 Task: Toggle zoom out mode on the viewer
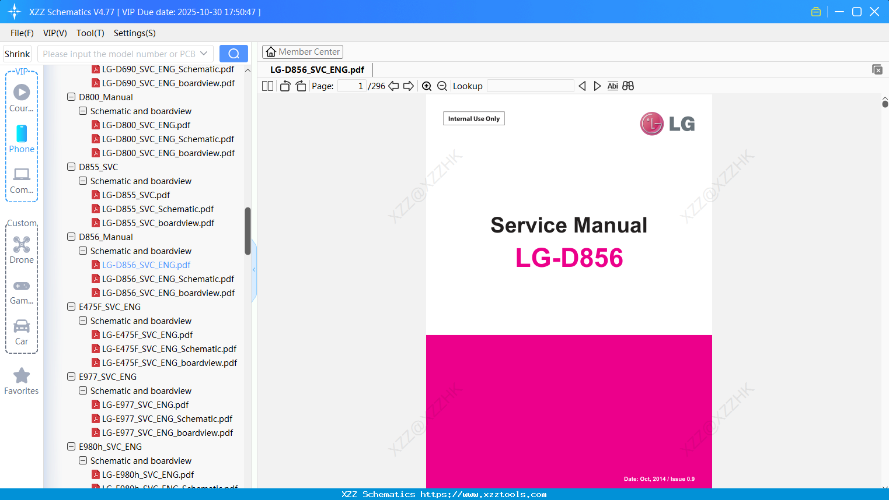click(442, 86)
